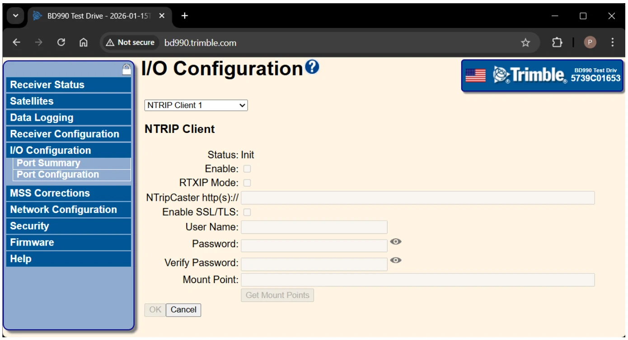
Task: Open the NTRIP Client 1 dropdown
Action: tap(196, 105)
